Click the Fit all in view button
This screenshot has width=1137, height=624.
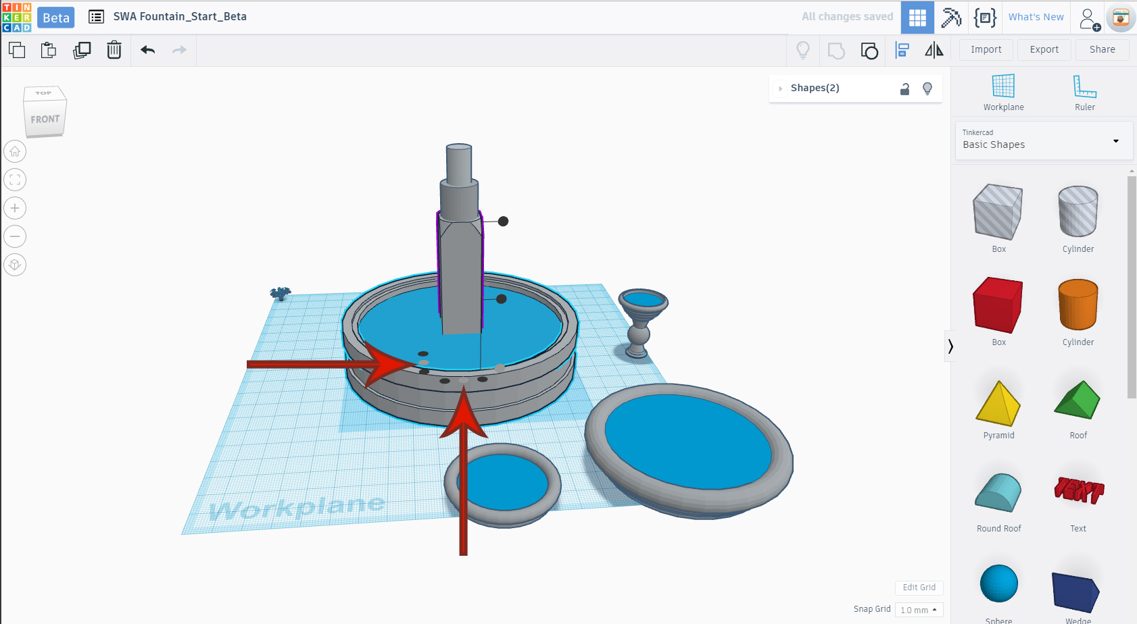click(15, 180)
